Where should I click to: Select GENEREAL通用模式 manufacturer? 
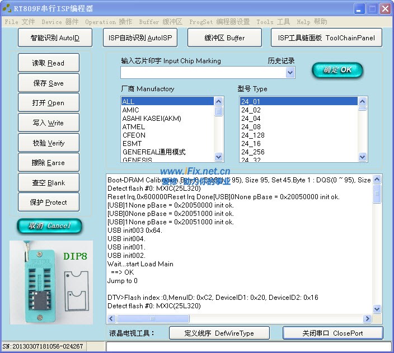pos(167,152)
